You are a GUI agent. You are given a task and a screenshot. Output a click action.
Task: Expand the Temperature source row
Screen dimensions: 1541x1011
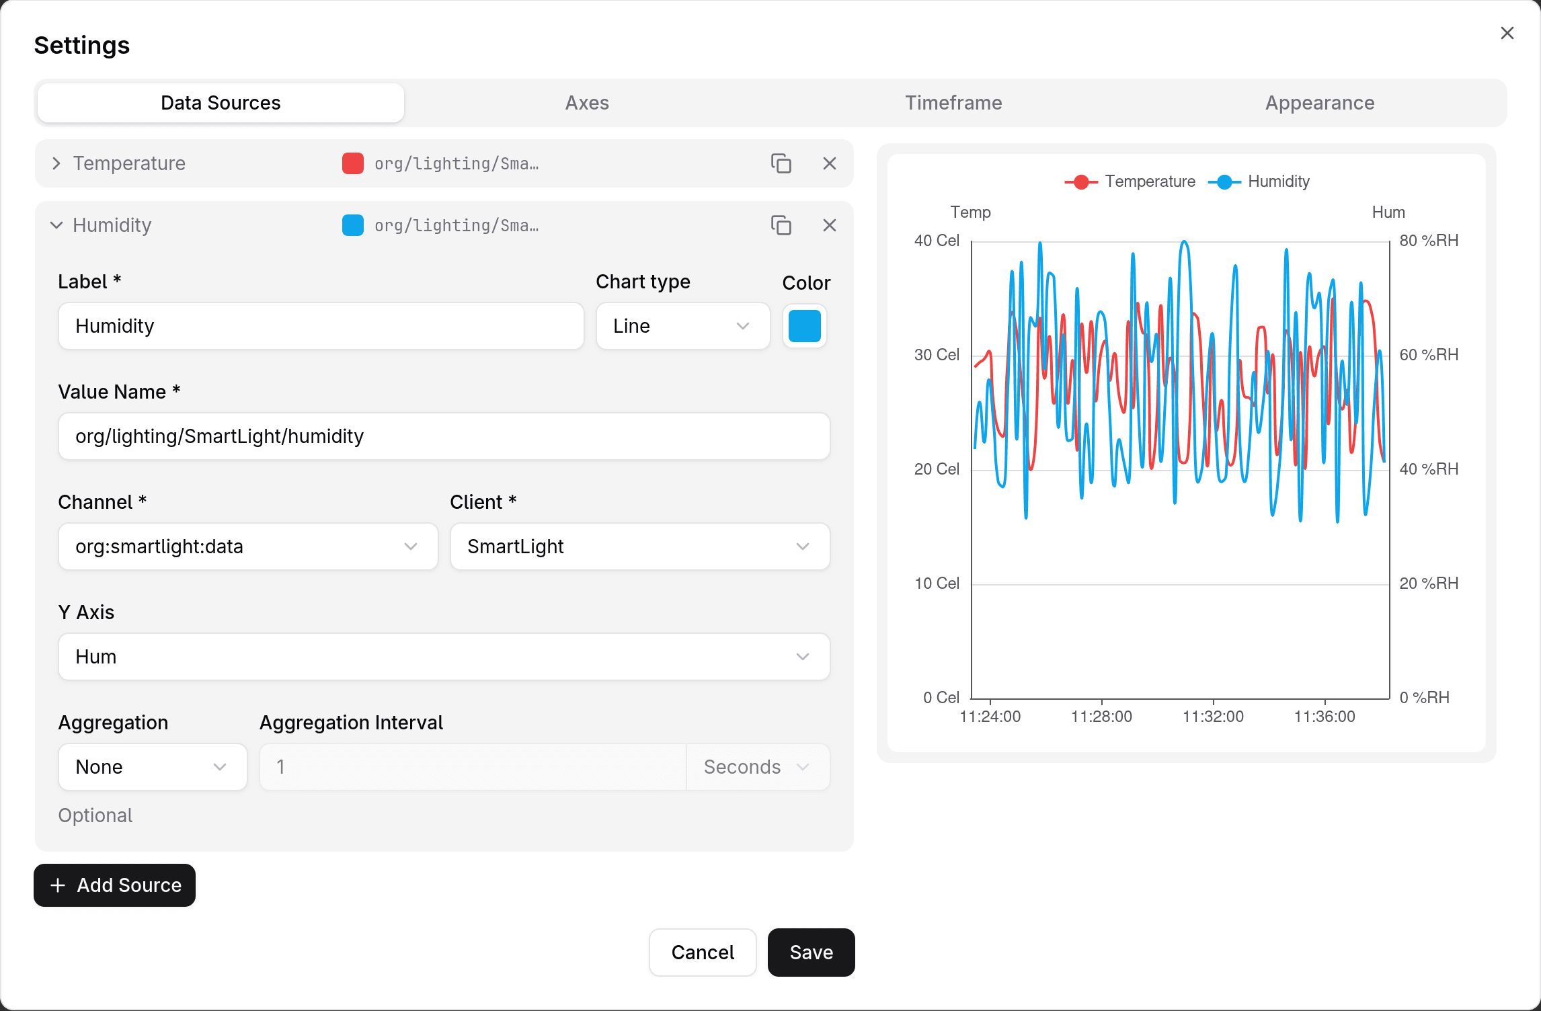pos(56,163)
